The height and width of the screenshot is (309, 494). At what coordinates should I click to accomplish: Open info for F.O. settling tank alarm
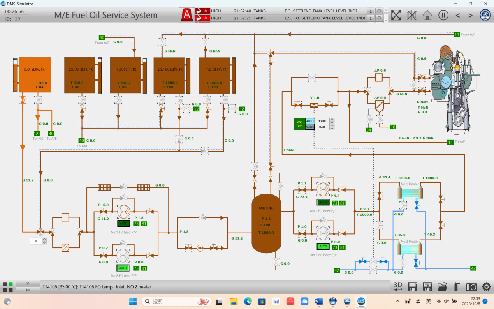tap(371, 11)
